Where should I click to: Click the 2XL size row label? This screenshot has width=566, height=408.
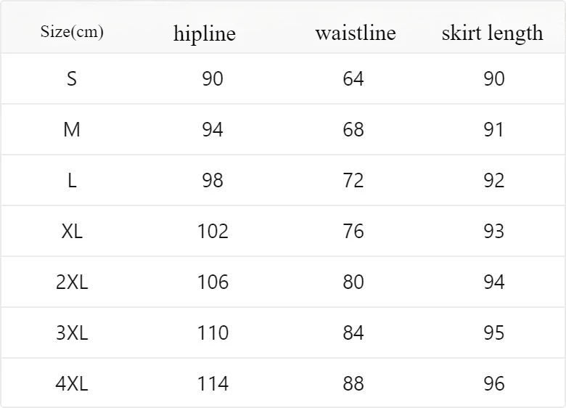tap(72, 282)
